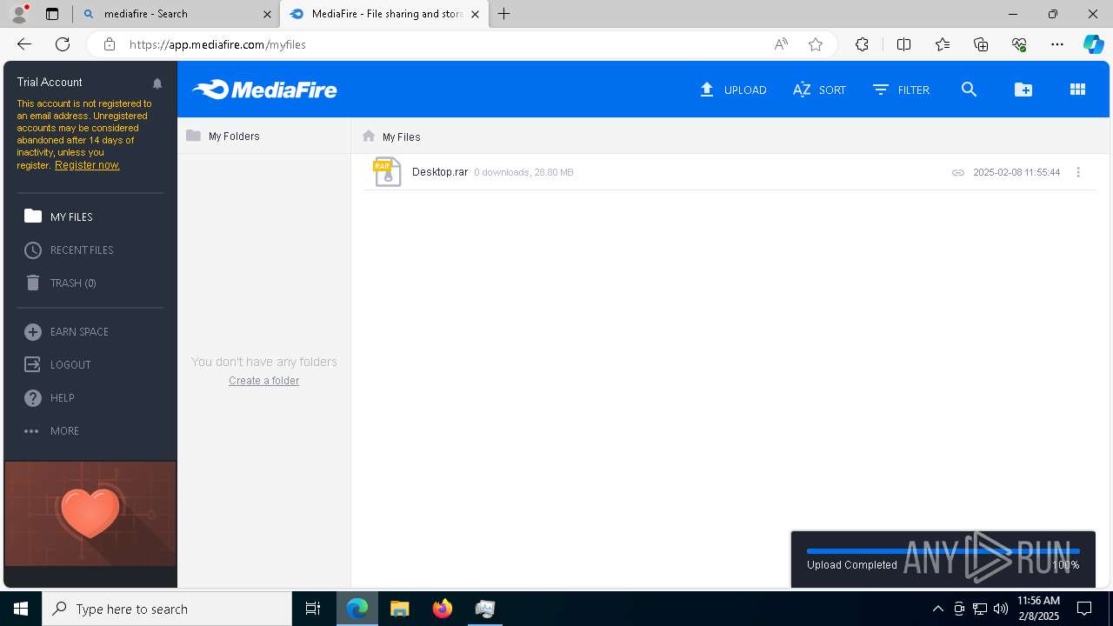1113x626 pixels.
Task: Open the AZ Sort options
Action: pyautogui.click(x=819, y=90)
